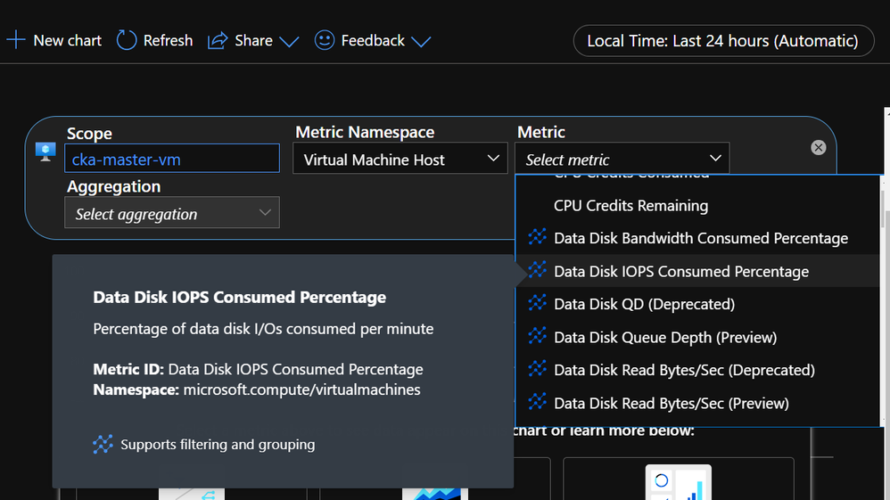Click the New chart label
Screen dimensions: 890x500
click(68, 41)
